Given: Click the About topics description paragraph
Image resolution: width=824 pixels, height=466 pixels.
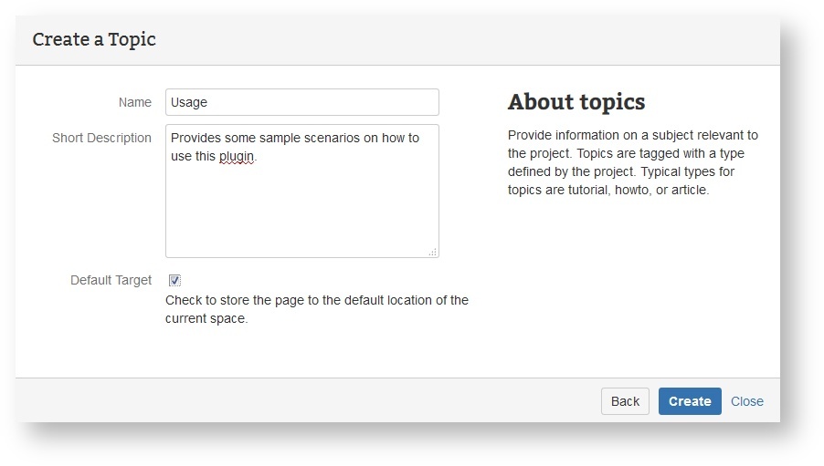Looking at the screenshot, I should pos(633,162).
